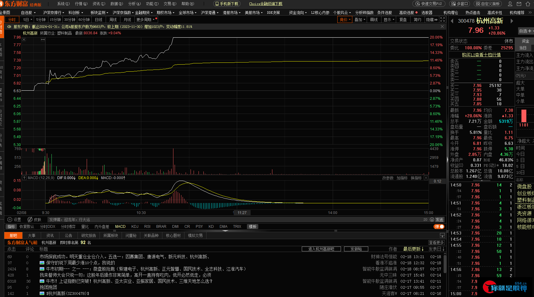
Task: Click the horizontal stretch arrow icon
Action: (43, 39)
